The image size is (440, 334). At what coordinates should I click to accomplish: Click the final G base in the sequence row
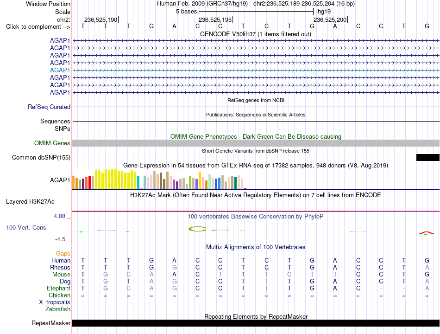427,26
